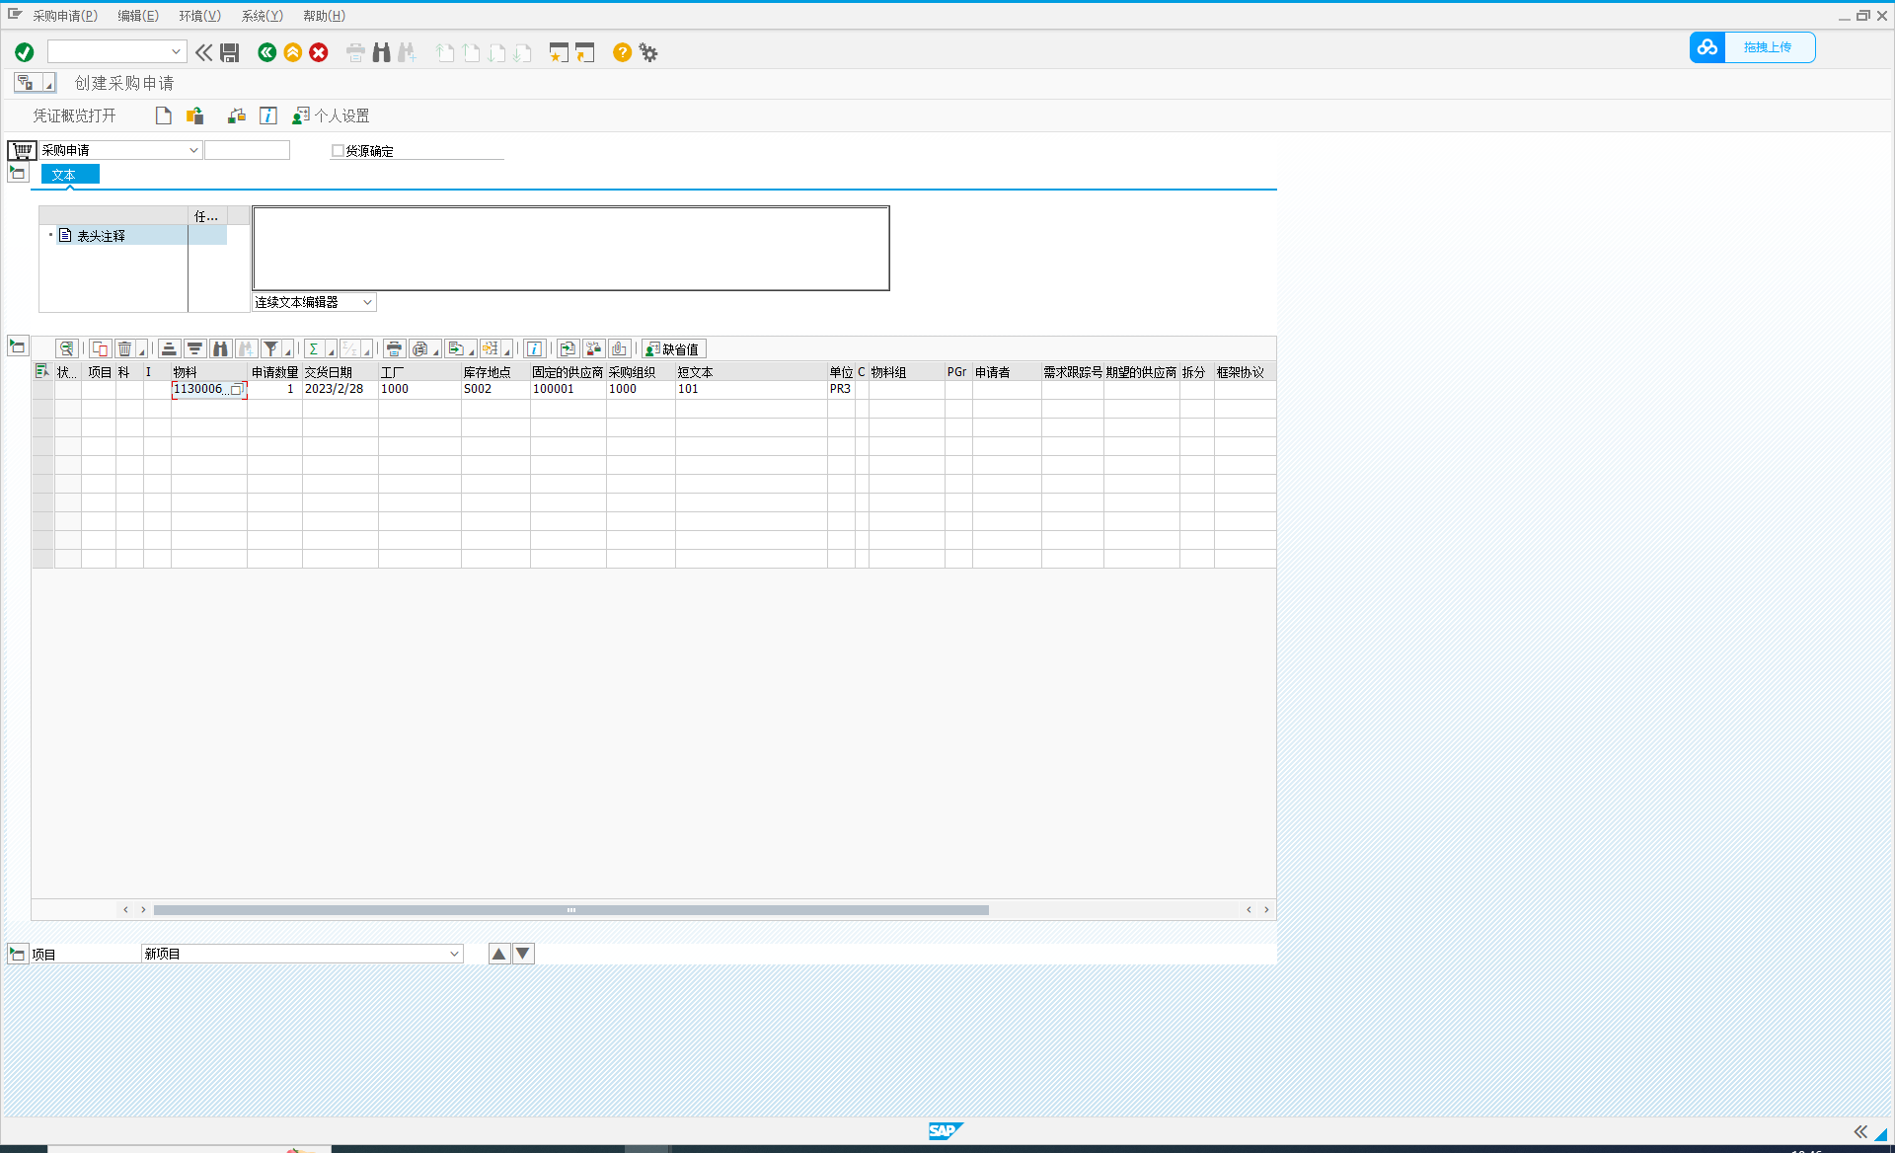The image size is (1895, 1153).
Task: Click the sort ascending icon in item toolbar
Action: pyautogui.click(x=169, y=348)
